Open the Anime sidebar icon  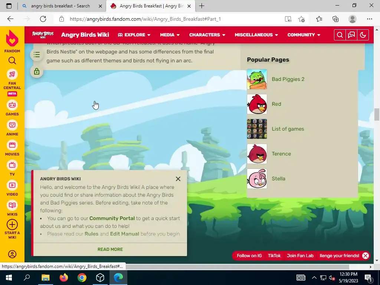pos(12,125)
